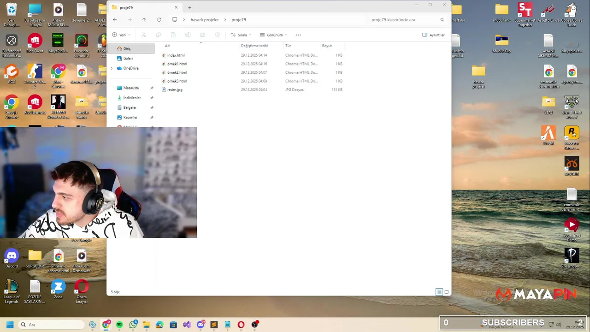Open Zona desktop shortcut
Viewport: 590px width, 332px height.
click(x=58, y=289)
